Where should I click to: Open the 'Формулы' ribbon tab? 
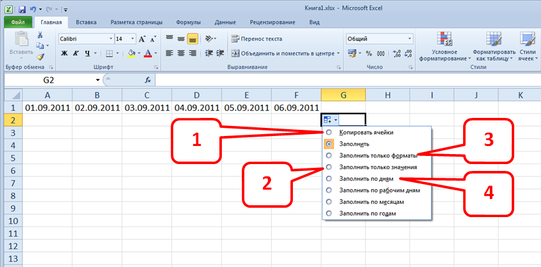tap(188, 22)
